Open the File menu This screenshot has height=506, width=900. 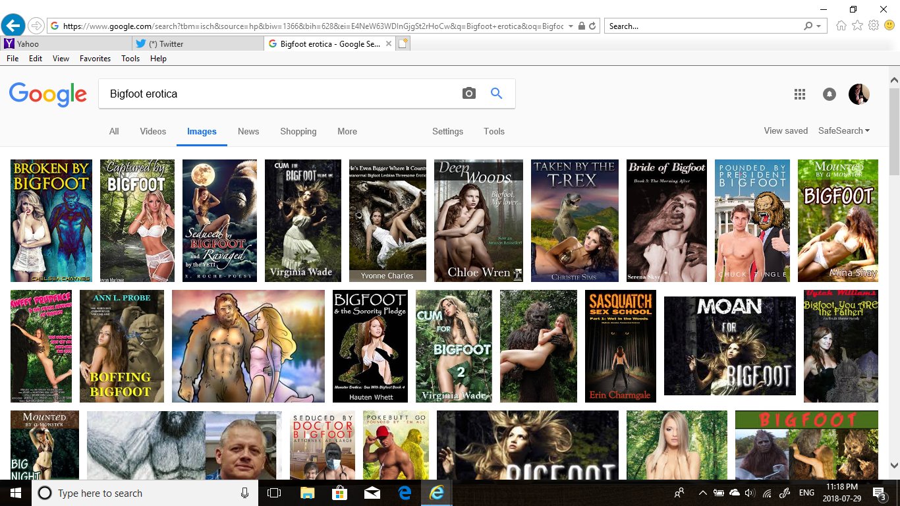pyautogui.click(x=13, y=59)
